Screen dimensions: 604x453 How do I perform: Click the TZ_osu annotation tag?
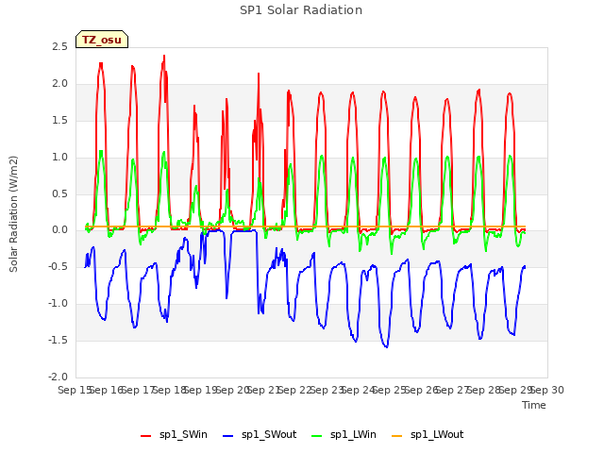102,40
